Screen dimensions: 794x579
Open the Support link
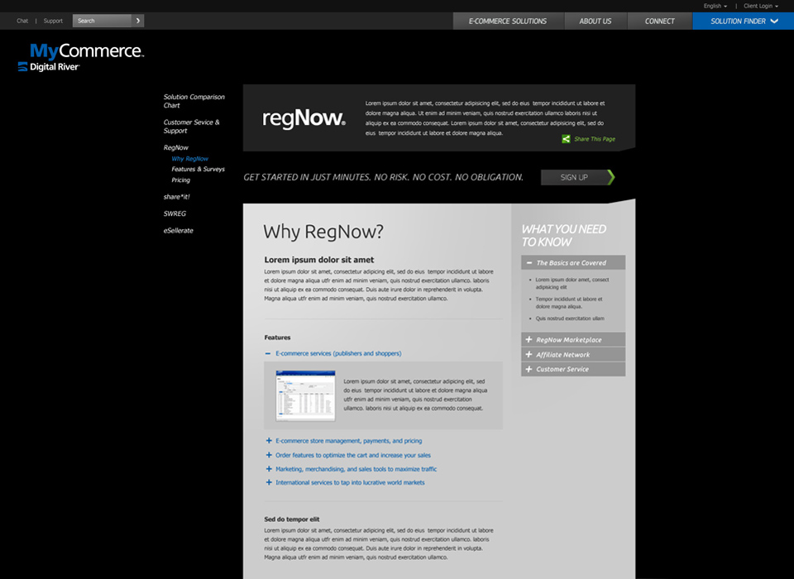point(53,21)
